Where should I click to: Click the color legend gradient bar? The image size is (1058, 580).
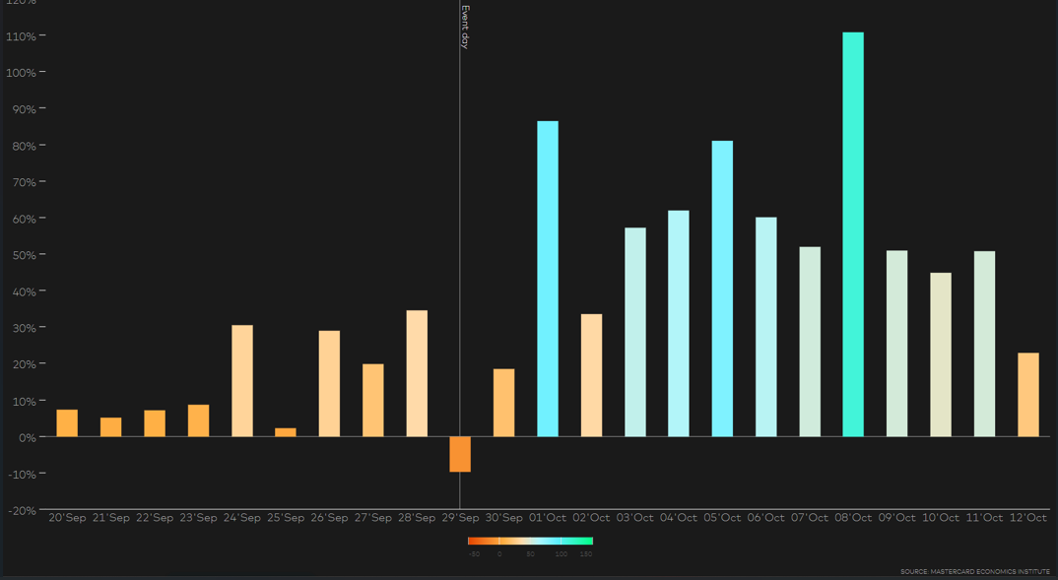(x=532, y=540)
